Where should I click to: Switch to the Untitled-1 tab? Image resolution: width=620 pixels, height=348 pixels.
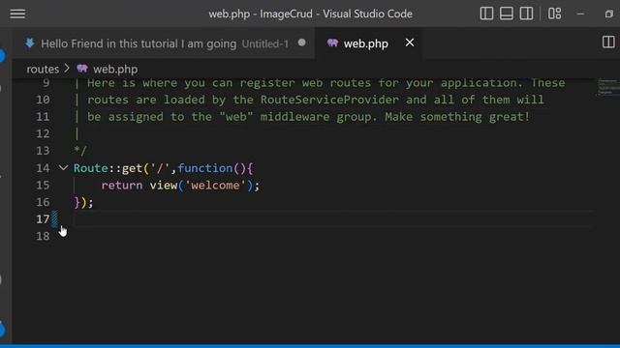(x=164, y=43)
